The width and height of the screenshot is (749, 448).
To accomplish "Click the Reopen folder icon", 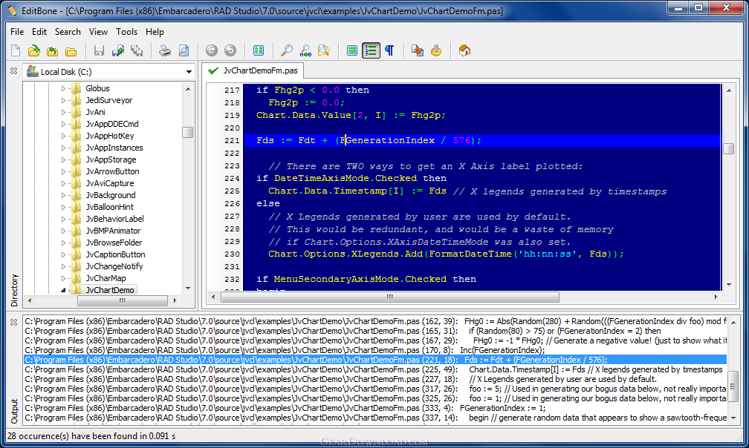I will tap(53, 50).
